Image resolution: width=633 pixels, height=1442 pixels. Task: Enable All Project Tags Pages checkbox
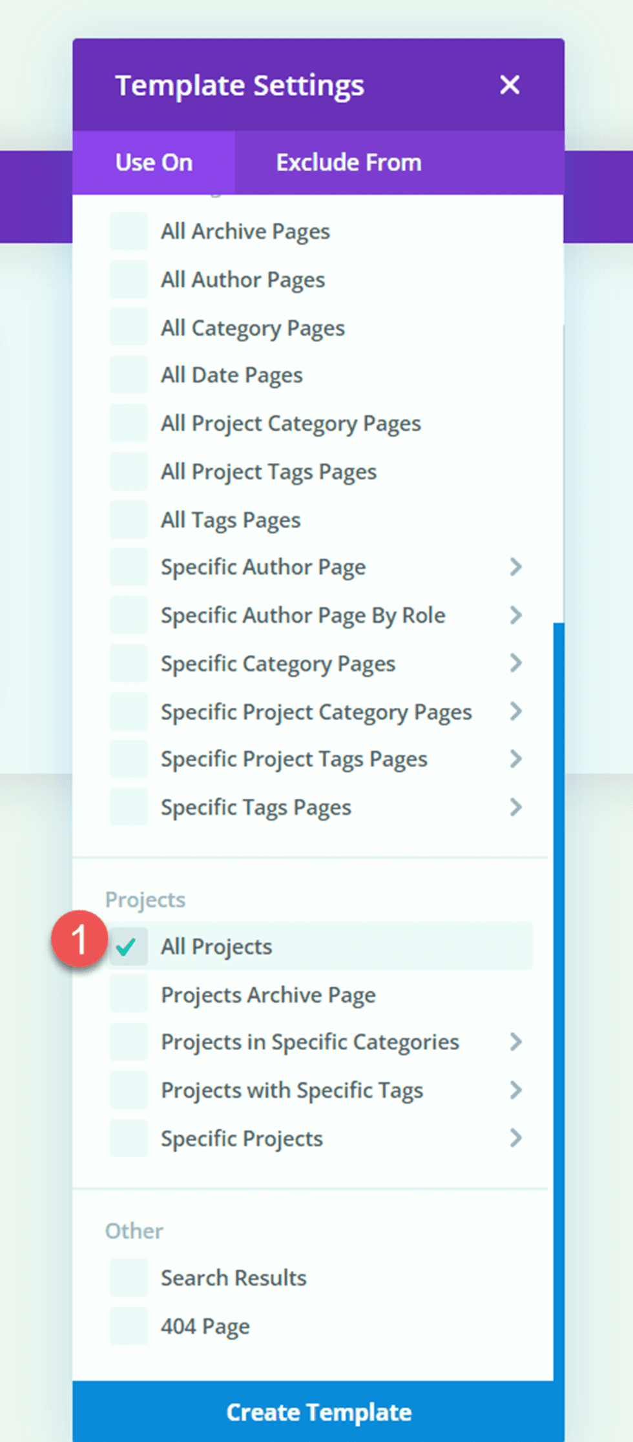129,471
